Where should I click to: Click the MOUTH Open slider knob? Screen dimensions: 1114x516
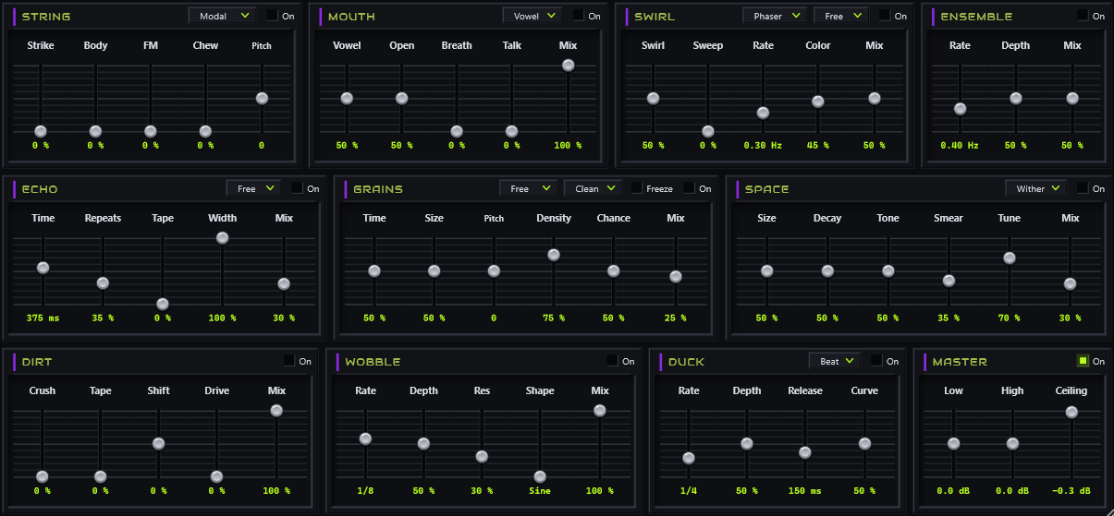[x=401, y=98]
